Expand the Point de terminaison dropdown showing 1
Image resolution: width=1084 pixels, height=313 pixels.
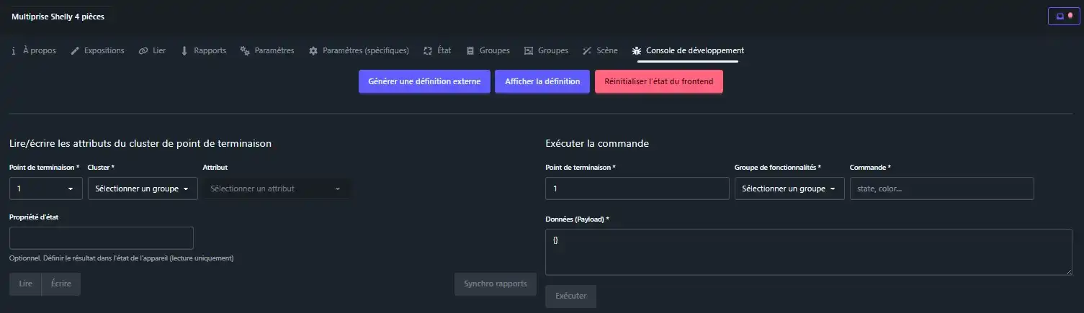pyautogui.click(x=45, y=189)
